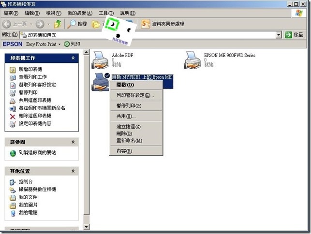
Task: Click EPSON ME 960FWD Series name text
Action: point(230,55)
